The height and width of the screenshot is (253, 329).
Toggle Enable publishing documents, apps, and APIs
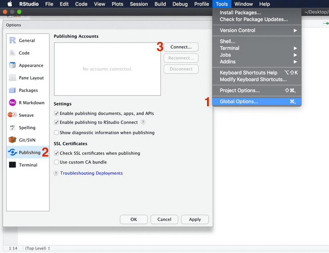[x=56, y=113]
